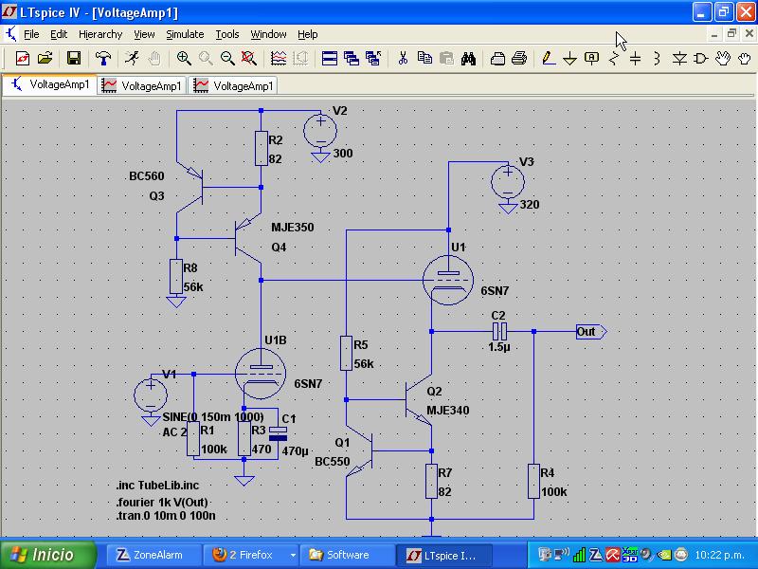
Task: Open the Control Panel hammer icon
Action: pos(103,59)
